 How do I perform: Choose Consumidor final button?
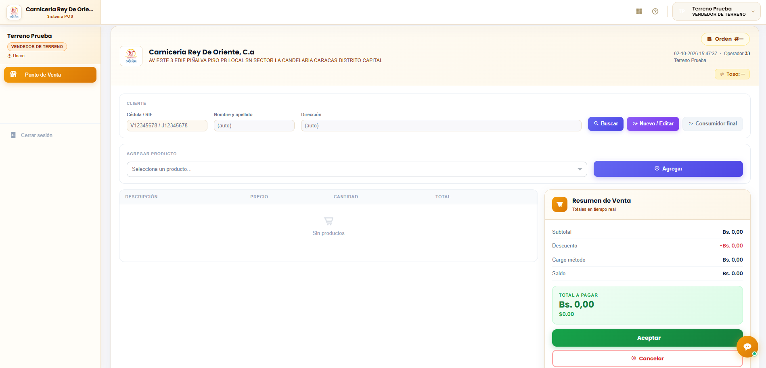[713, 124]
